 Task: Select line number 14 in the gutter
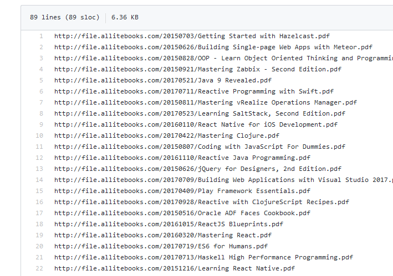point(39,180)
